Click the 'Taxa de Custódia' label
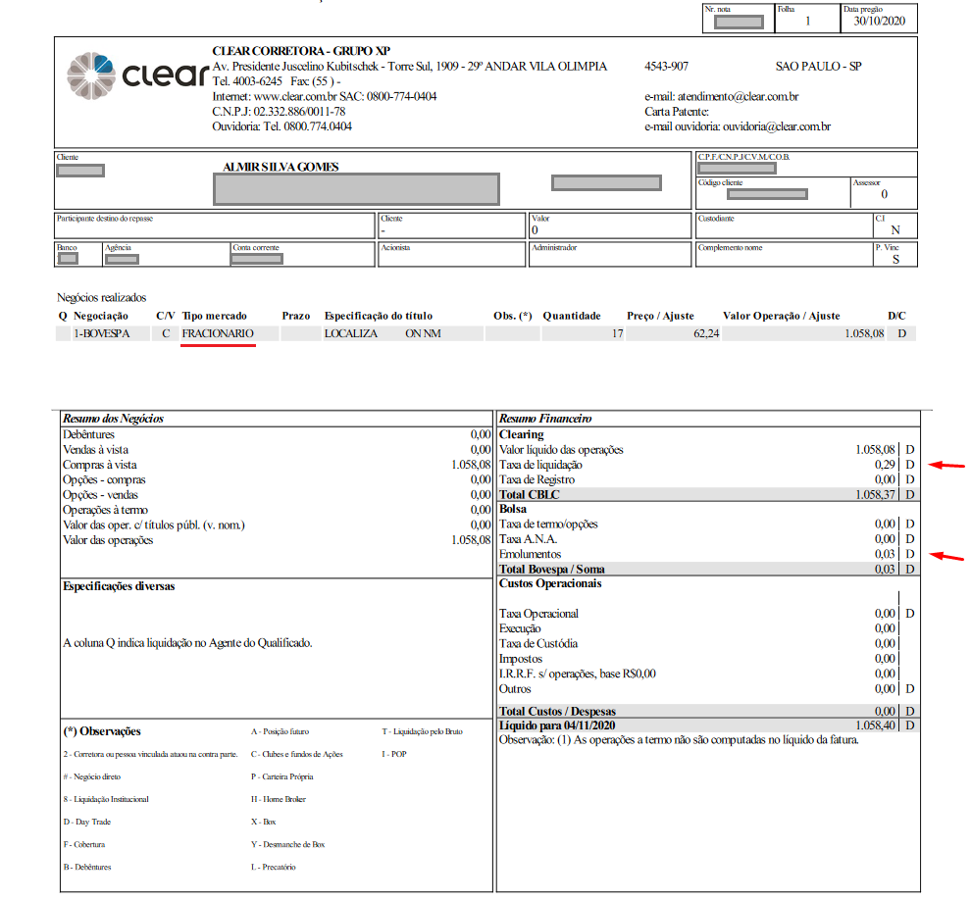971x900 pixels. [x=538, y=644]
